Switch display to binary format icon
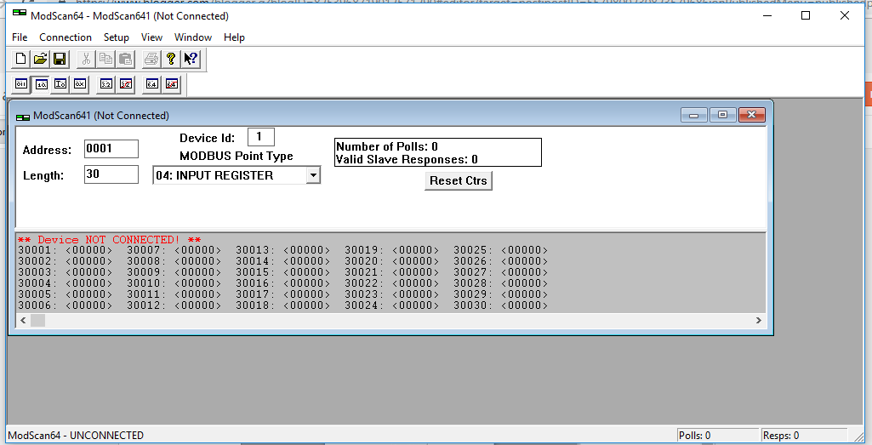The height and width of the screenshot is (445, 872). [21, 84]
